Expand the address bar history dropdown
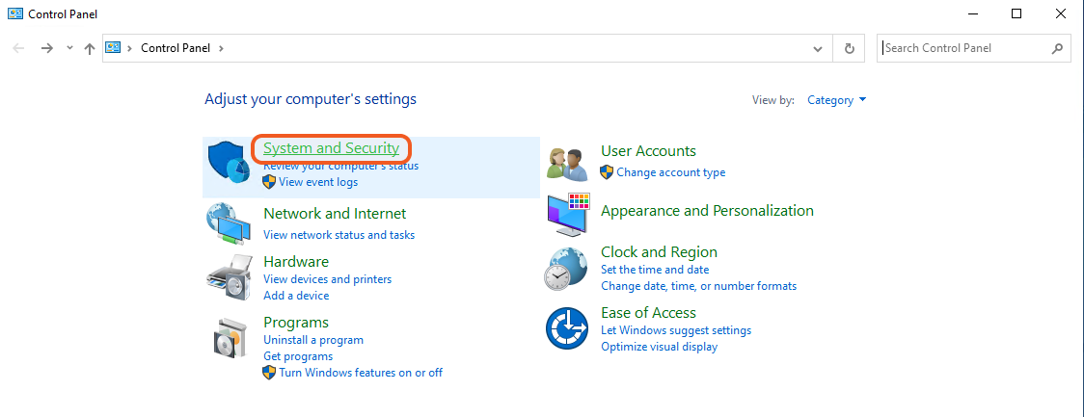 818,48
